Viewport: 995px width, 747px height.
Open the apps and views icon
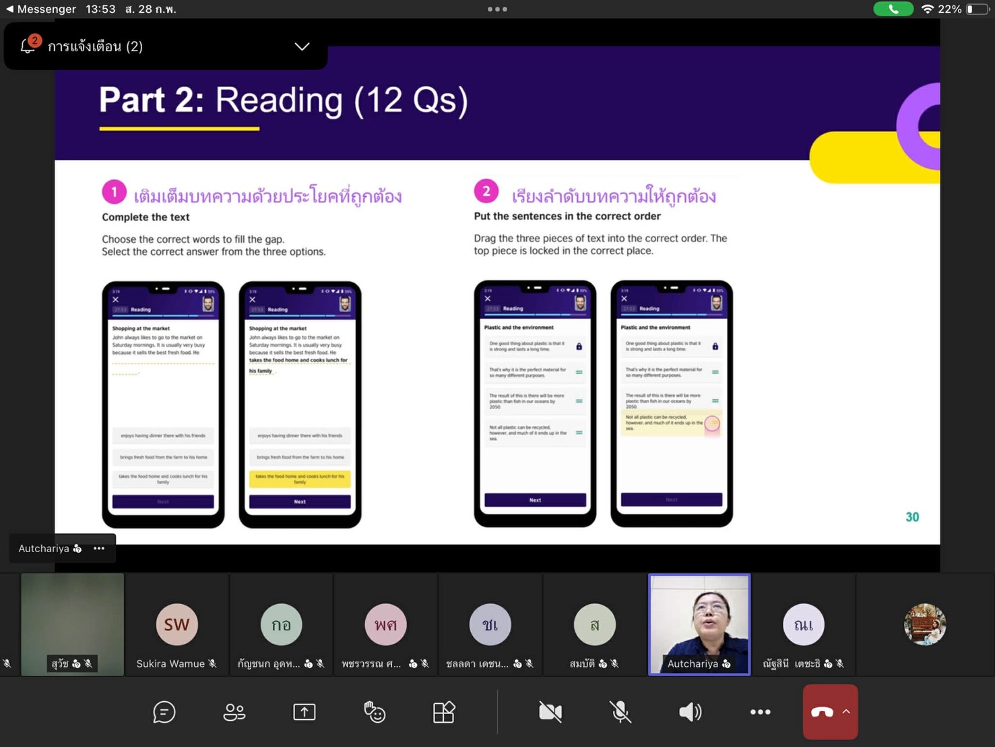click(444, 712)
